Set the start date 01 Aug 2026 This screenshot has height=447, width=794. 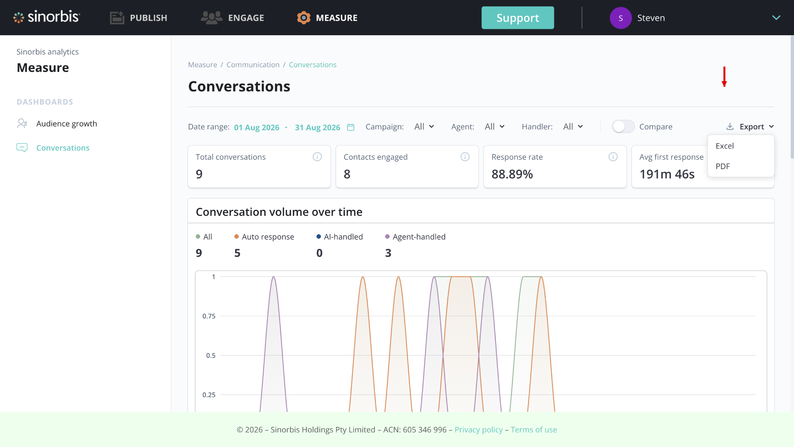click(x=257, y=127)
